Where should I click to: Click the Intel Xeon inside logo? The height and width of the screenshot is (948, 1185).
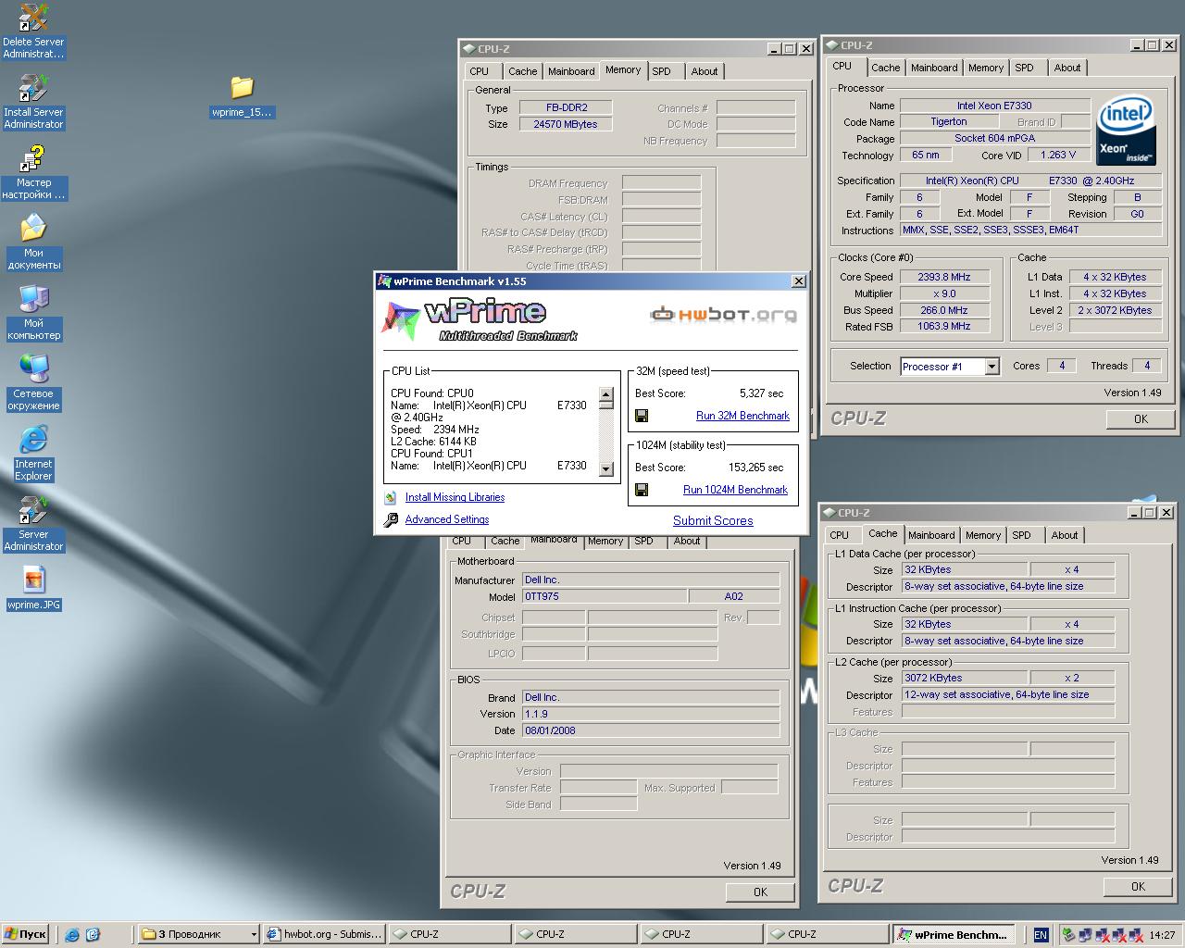coord(1125,131)
